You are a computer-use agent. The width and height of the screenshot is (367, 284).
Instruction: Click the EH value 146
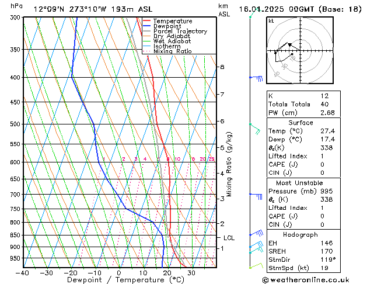click(327, 243)
